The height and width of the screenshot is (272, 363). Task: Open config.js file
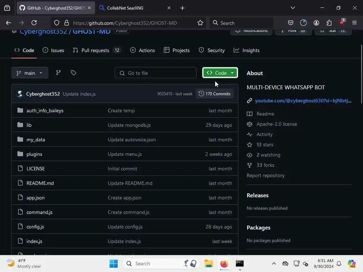click(35, 227)
